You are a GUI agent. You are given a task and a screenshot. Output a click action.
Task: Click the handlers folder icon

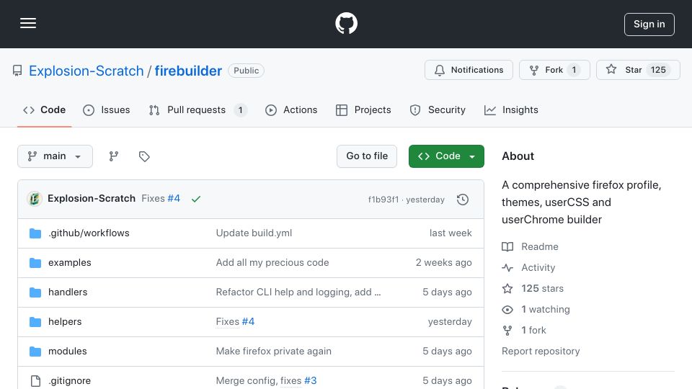tap(35, 292)
